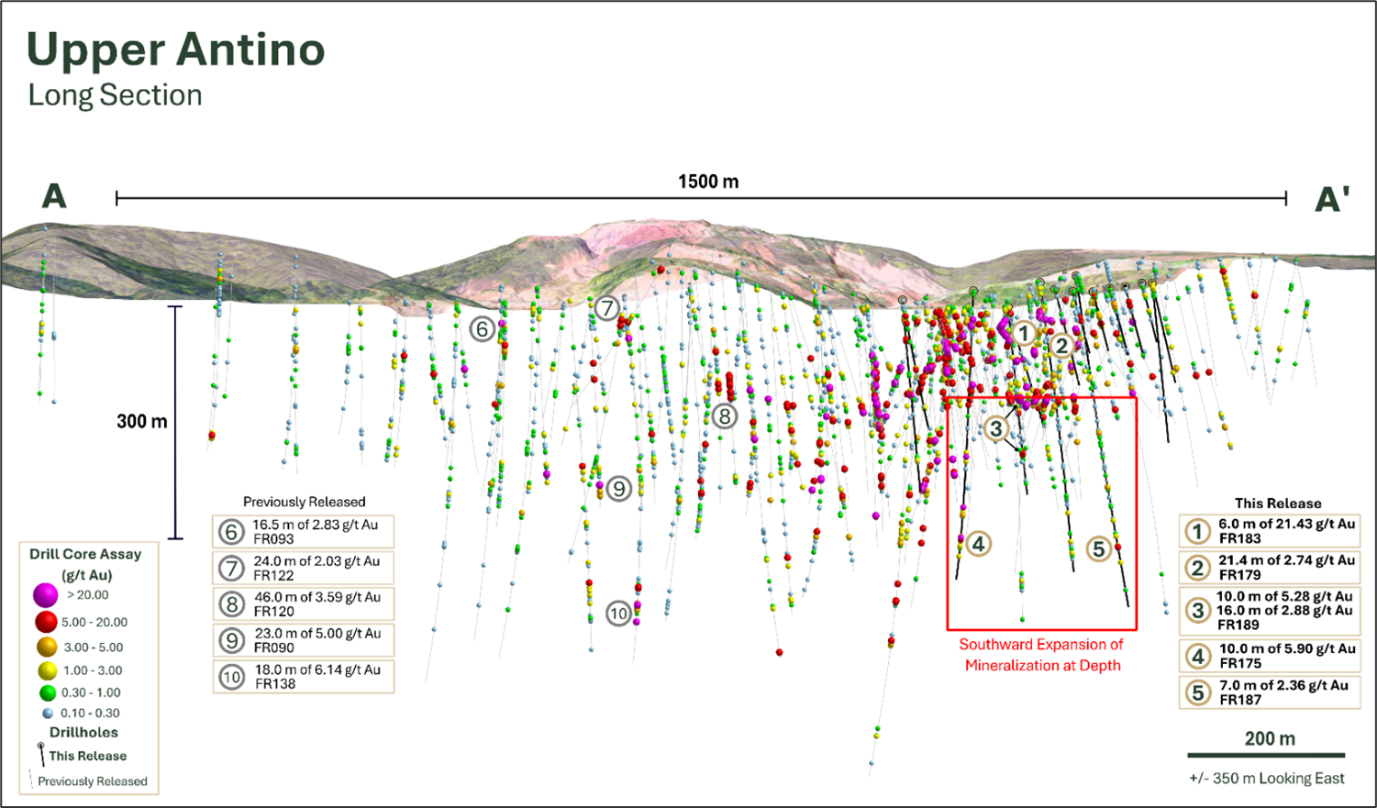Select the red 5.00 - 20.00 legend swatch
The width and height of the screenshot is (1377, 808).
point(47,622)
